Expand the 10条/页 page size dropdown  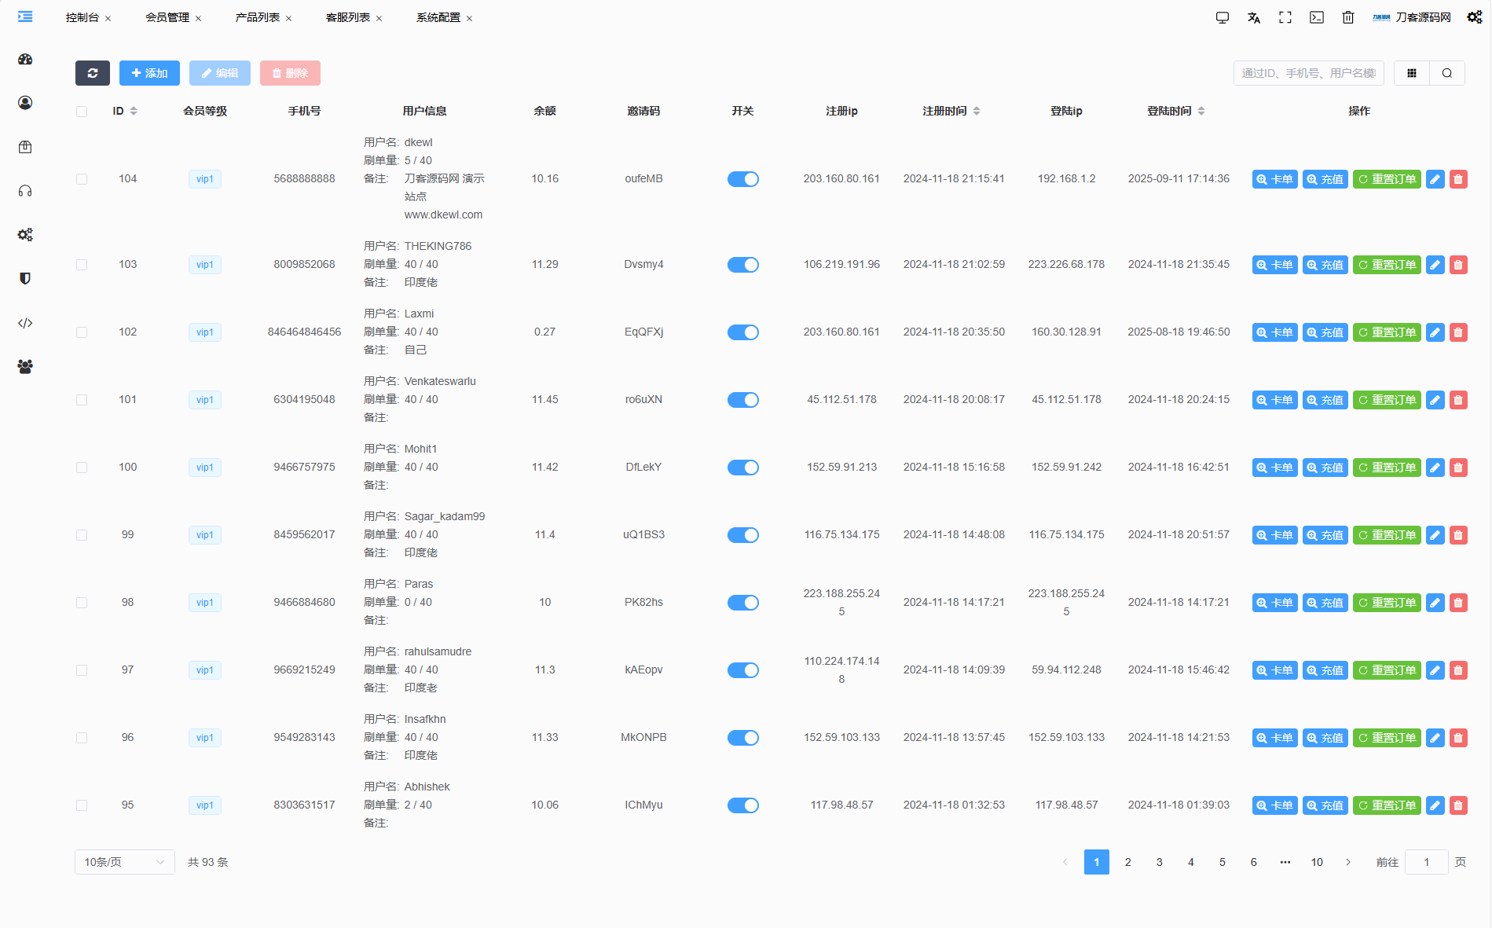click(124, 862)
